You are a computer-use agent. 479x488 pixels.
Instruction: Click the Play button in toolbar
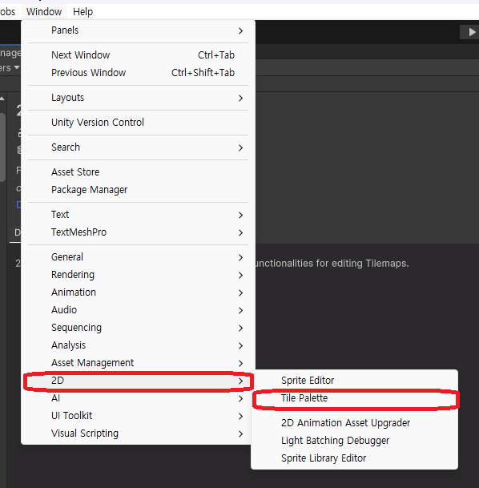470,32
